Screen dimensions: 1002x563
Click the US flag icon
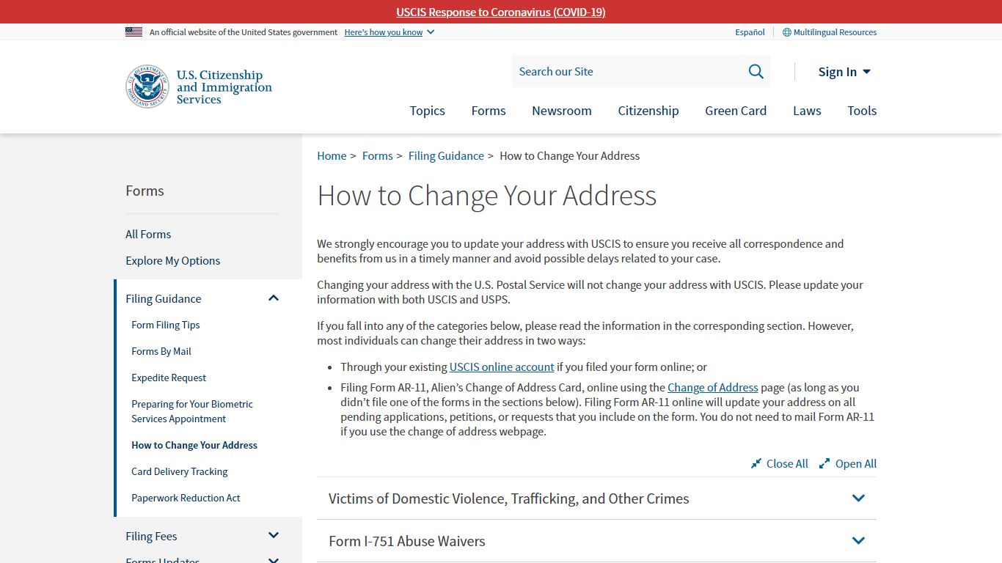tap(134, 32)
